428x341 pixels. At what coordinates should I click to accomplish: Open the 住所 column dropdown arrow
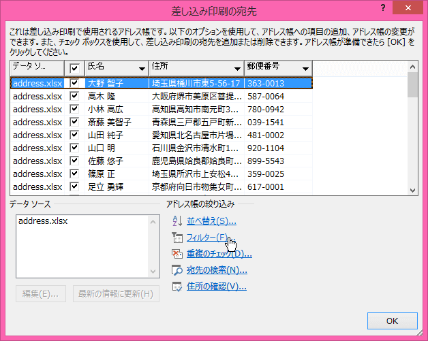tap(237, 69)
